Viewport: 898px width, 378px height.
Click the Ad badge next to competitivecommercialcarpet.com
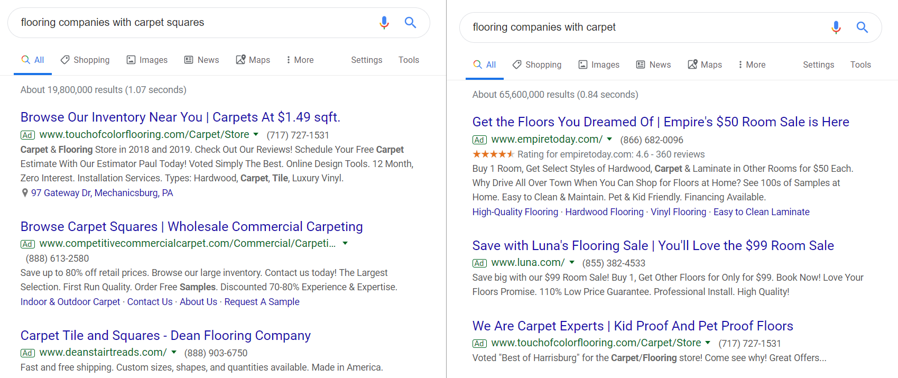tap(28, 244)
